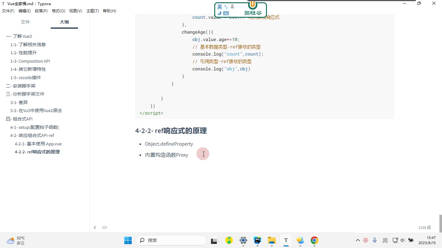This screenshot has width=442, height=248.
Task: Click the microphone tray icon
Action: pyautogui.click(x=375, y=240)
